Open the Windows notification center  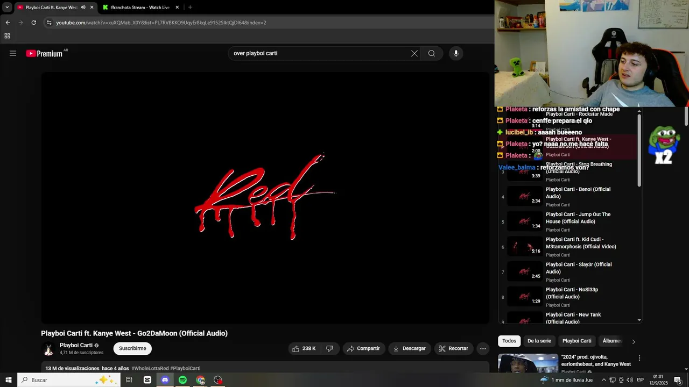click(x=678, y=380)
